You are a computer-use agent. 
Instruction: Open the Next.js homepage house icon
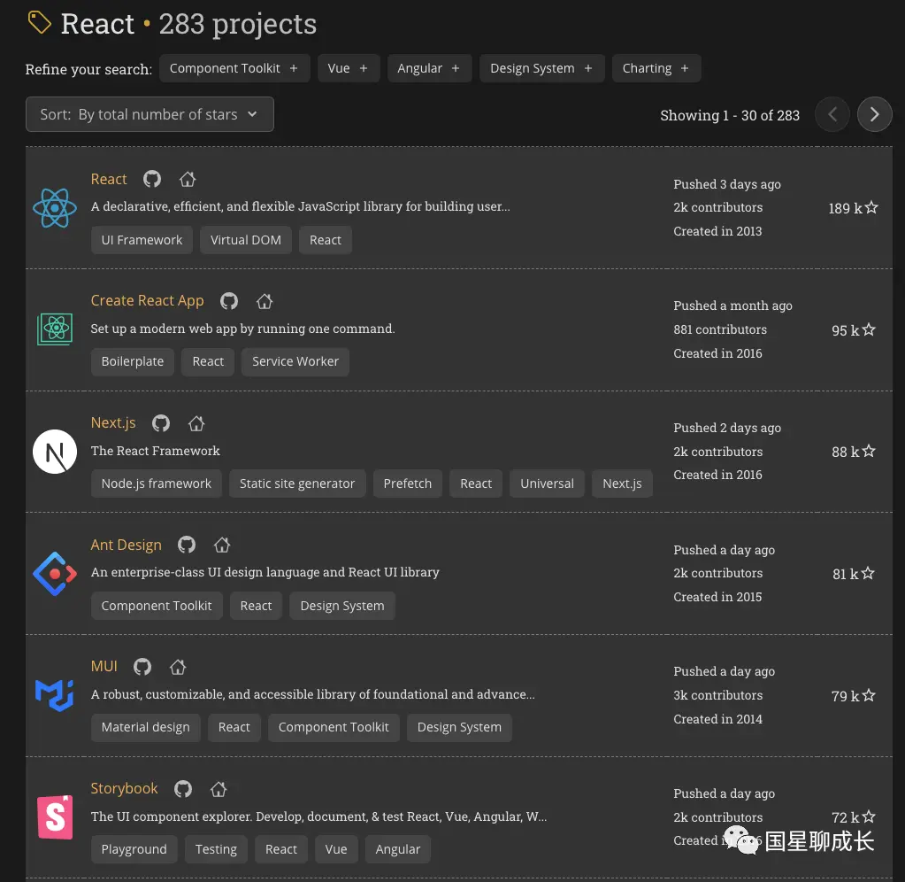click(196, 423)
